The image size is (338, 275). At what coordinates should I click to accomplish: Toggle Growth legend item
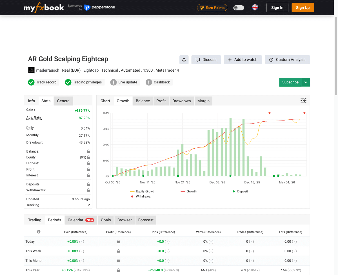tap(188, 191)
